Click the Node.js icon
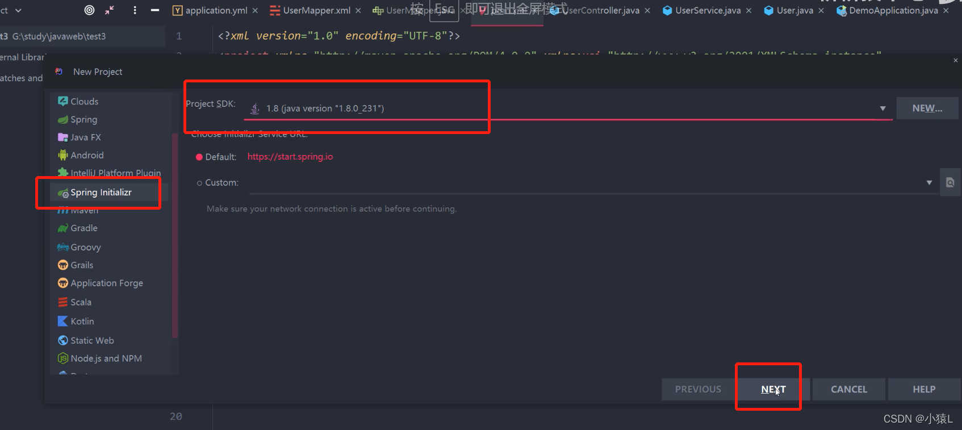Screen dimensions: 962x430 tap(63, 358)
